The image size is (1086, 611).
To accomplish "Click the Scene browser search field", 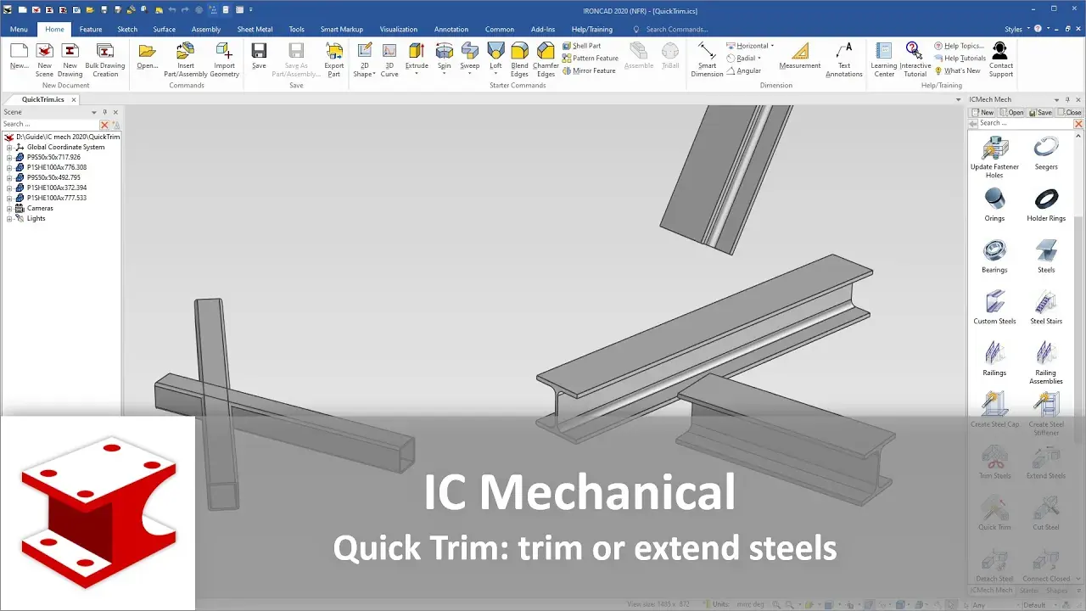I will (50, 124).
